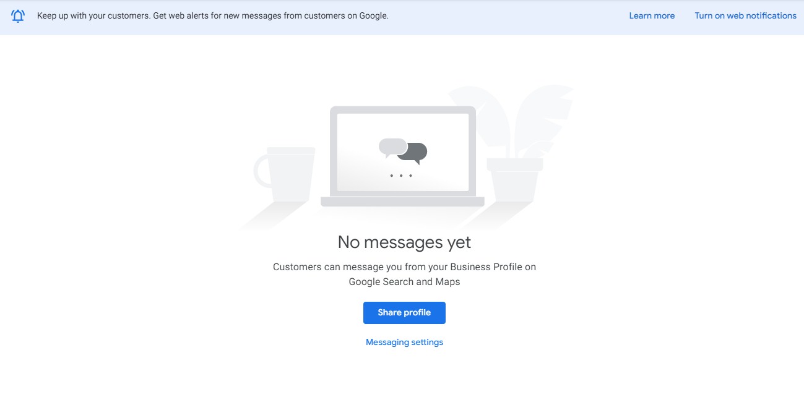Click the coffee mug handle
This screenshot has width=804, height=418.
(262, 171)
